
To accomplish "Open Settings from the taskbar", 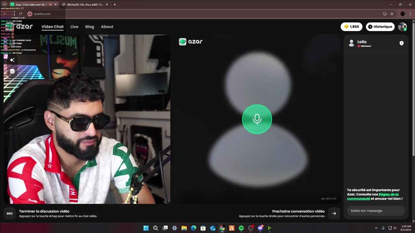I will [x=174, y=228].
